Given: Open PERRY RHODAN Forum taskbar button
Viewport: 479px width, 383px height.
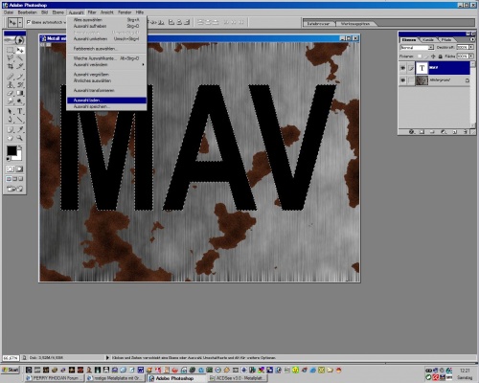Looking at the screenshot, I should pyautogui.click(x=55, y=378).
